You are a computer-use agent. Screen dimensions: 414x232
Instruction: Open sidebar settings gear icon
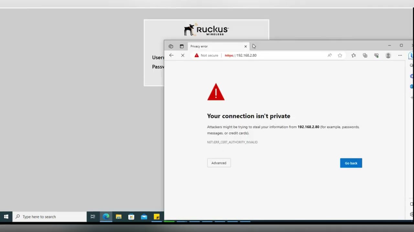(x=411, y=214)
